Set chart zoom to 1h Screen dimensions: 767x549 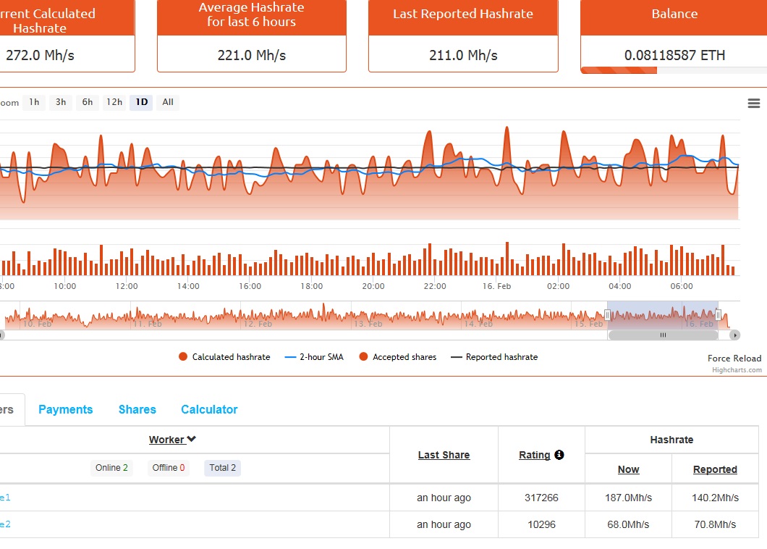tap(34, 102)
